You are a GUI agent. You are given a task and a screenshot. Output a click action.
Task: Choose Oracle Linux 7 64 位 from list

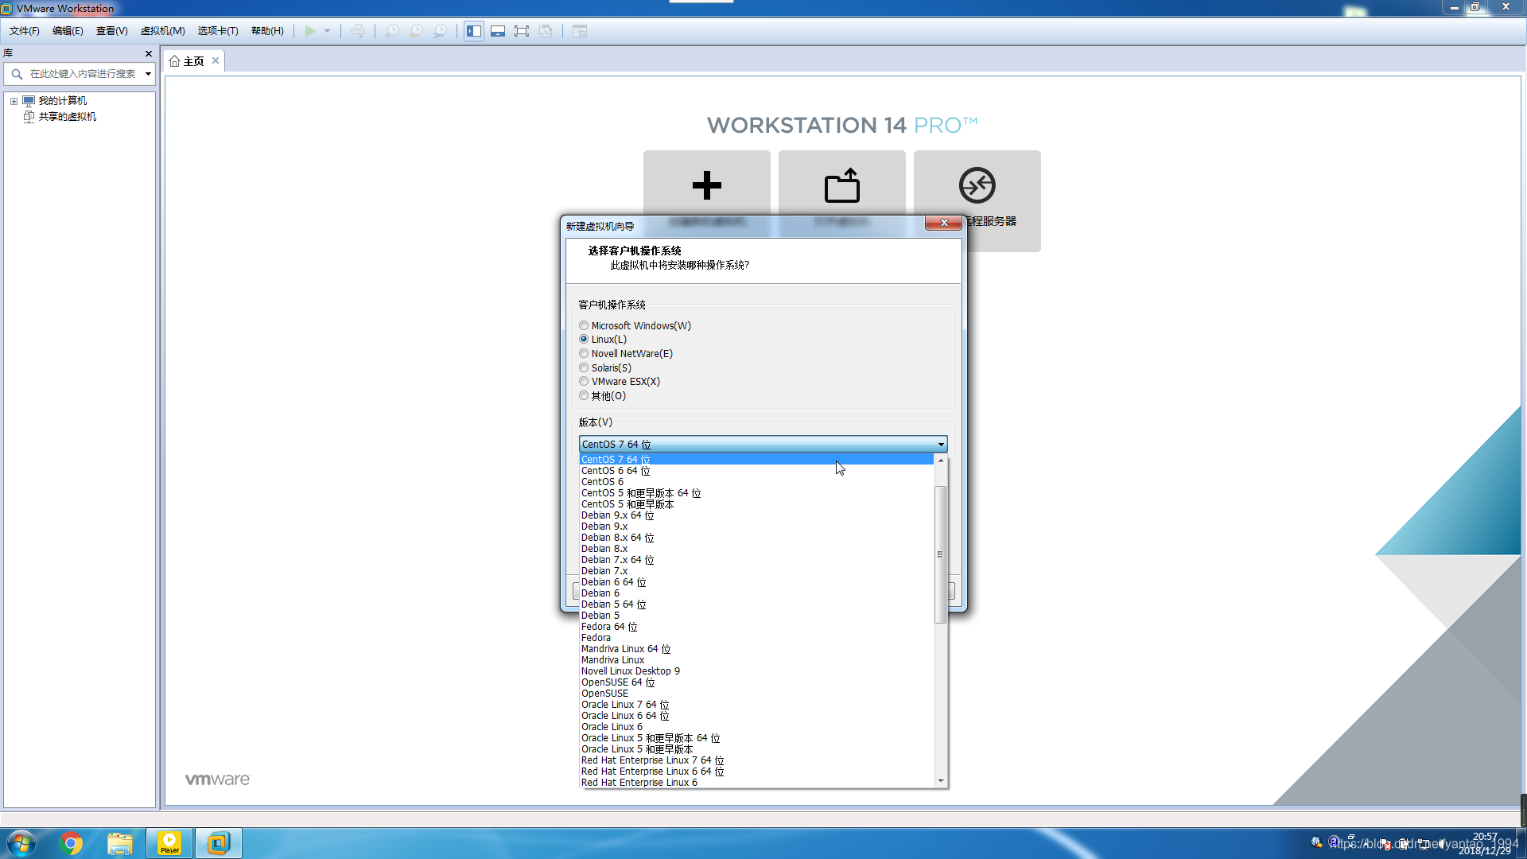756,705
